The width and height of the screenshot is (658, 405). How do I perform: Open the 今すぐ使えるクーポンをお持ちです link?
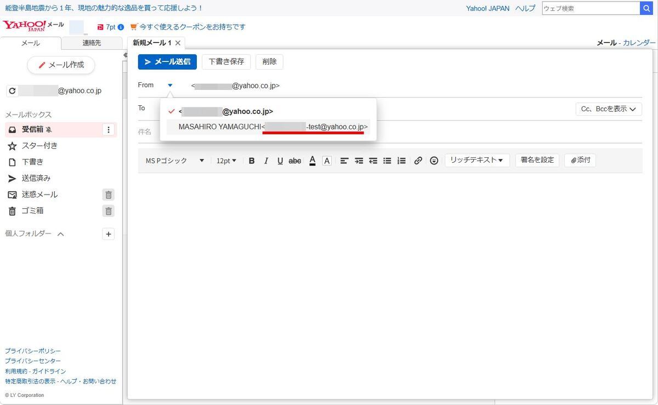192,27
